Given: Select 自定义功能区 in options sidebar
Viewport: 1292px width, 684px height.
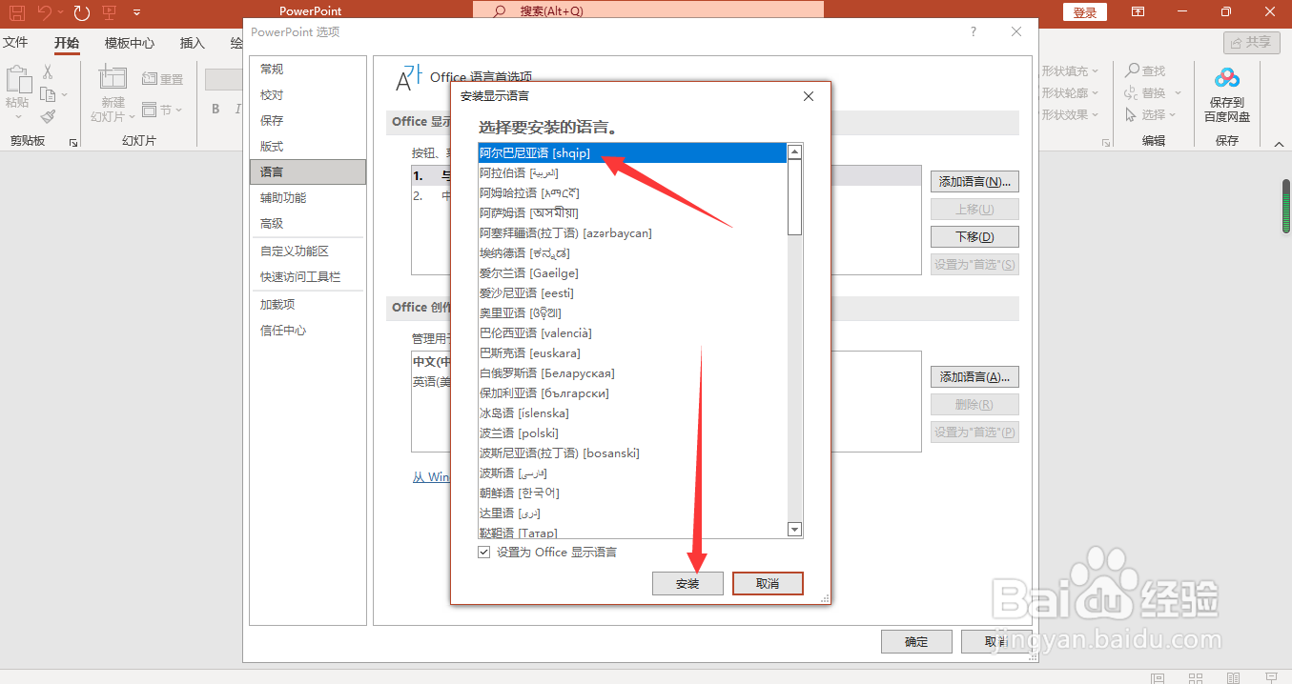Looking at the screenshot, I should (x=308, y=251).
